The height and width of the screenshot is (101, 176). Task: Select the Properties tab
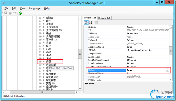click(x=90, y=18)
